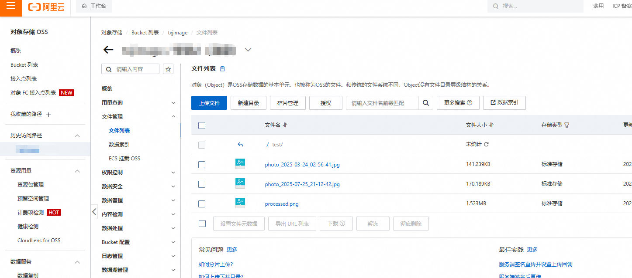Collapse the sidebar with the left chevron handle
The image size is (632, 278).
click(x=94, y=212)
